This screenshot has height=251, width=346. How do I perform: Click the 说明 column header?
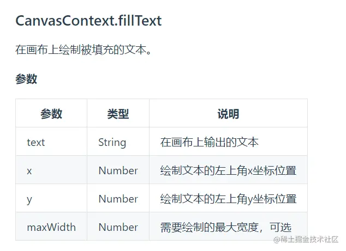[x=228, y=114]
